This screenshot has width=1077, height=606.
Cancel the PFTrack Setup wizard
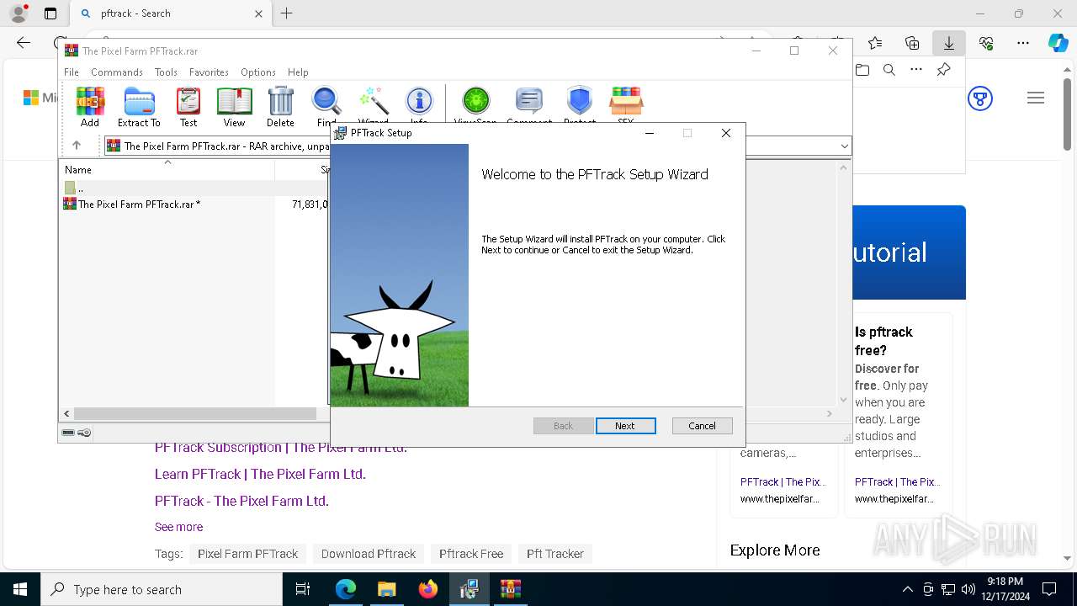(702, 426)
